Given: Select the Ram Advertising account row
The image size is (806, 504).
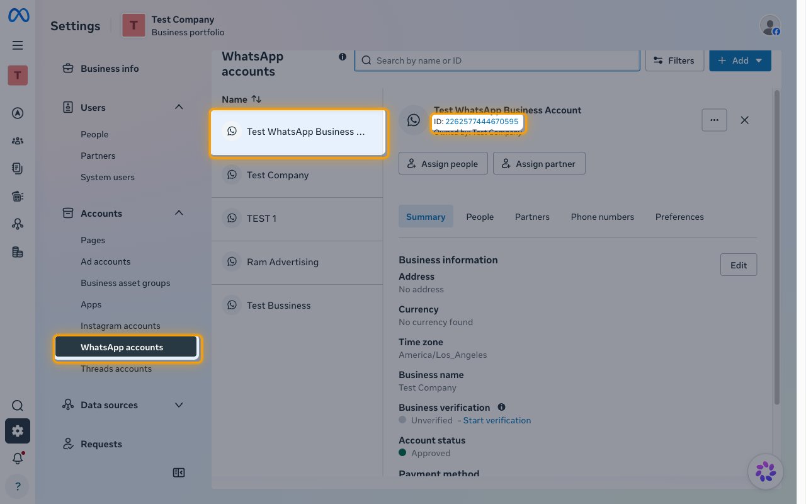Looking at the screenshot, I should 297,262.
